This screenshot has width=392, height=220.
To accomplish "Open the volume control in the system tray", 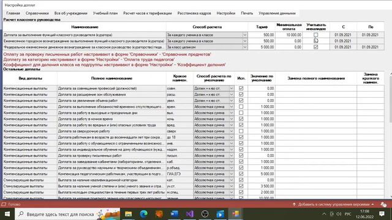I will tap(339, 214).
